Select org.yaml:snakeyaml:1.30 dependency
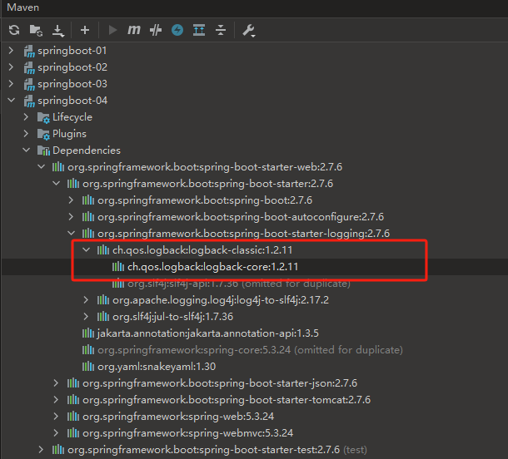The height and width of the screenshot is (459, 508). point(157,367)
